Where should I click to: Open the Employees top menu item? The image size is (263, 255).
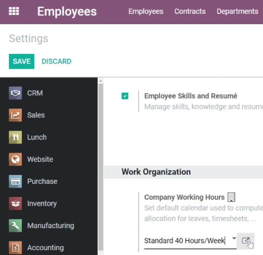(146, 11)
